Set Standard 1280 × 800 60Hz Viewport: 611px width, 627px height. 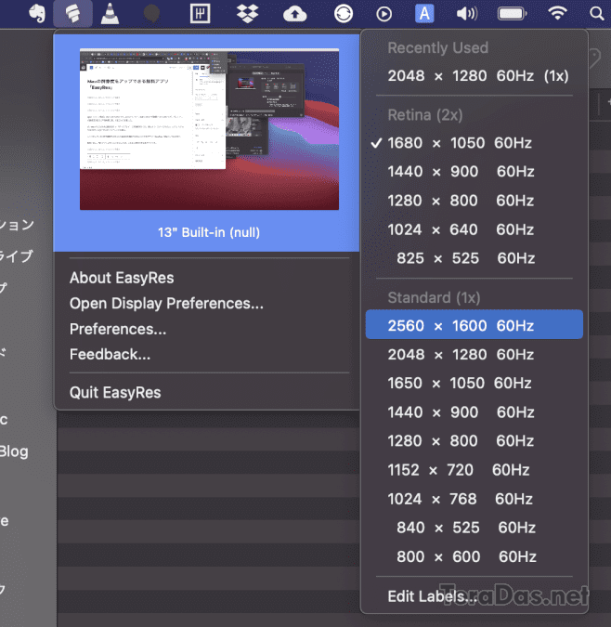point(474,441)
